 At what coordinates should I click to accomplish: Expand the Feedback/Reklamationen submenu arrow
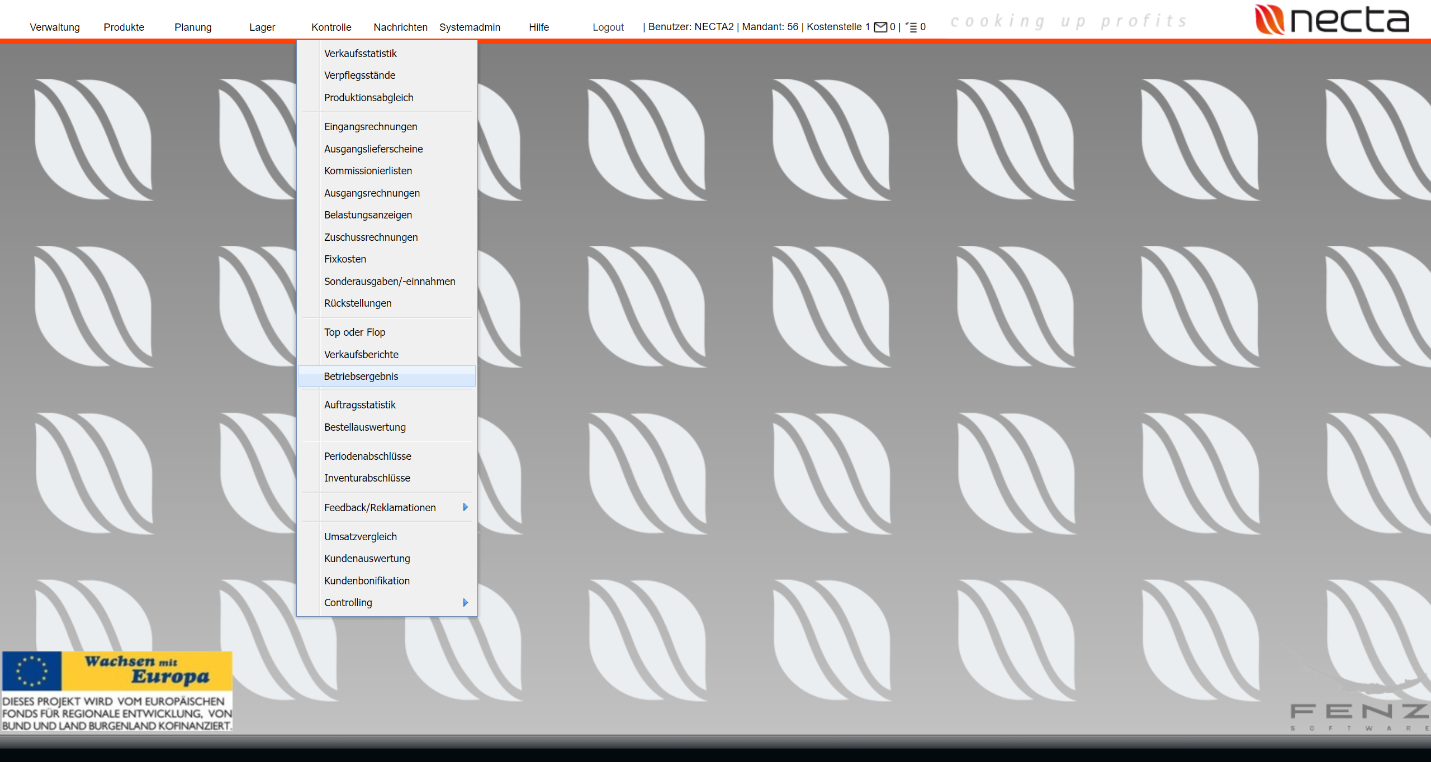pyautogui.click(x=465, y=507)
